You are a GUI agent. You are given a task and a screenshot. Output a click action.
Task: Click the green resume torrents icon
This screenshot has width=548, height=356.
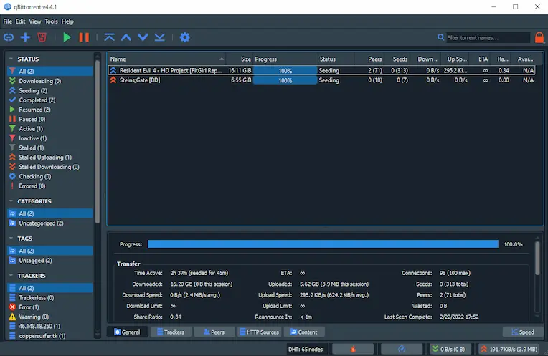click(x=67, y=37)
